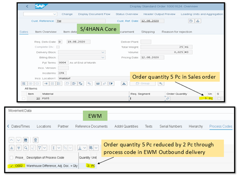Screen dimensions: 242x178
Task: Click Display Document Flow
Action: (94, 14)
